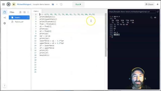
Task: Clear the console icon
Action: pos(155,17)
